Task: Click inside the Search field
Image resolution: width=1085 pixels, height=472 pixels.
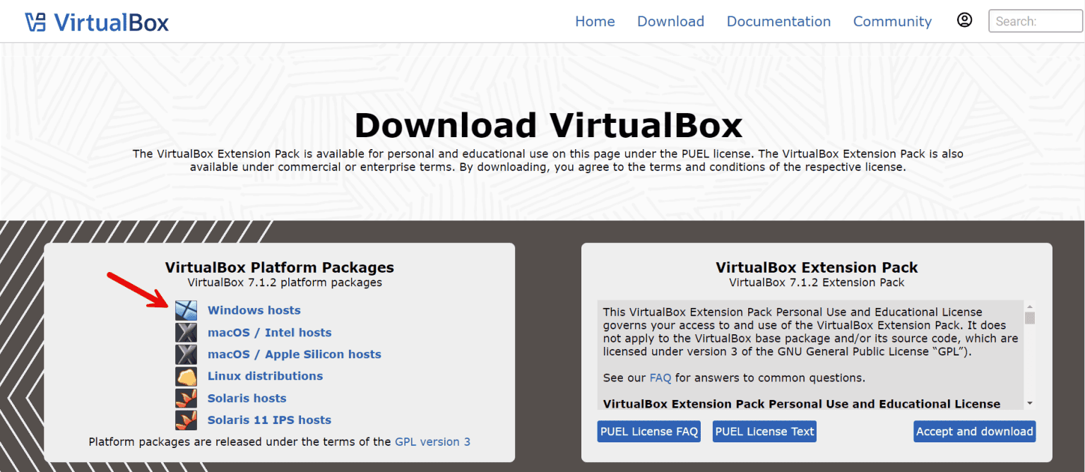Action: pos(1034,20)
